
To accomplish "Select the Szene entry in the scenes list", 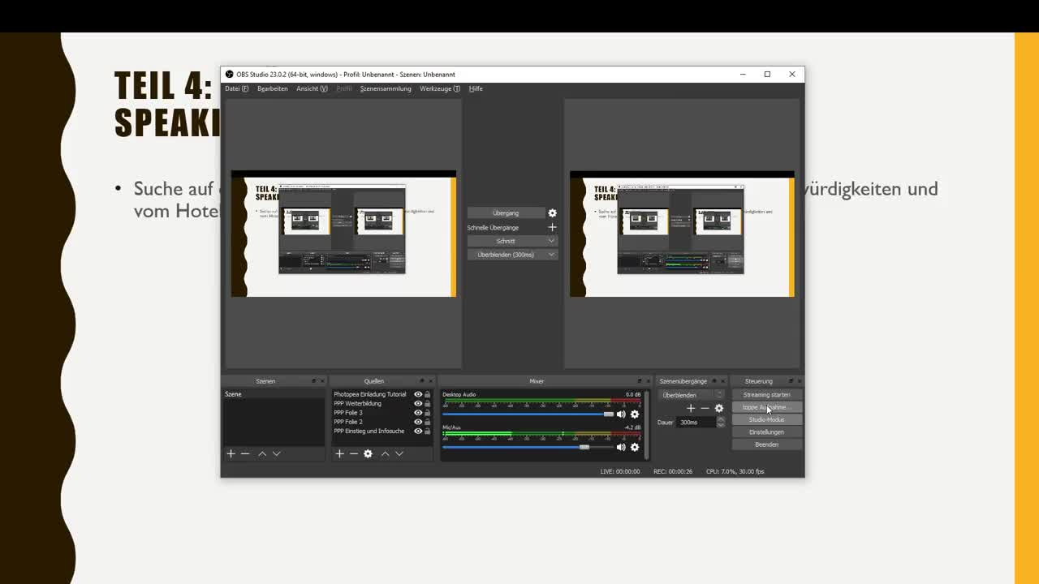I will click(274, 394).
